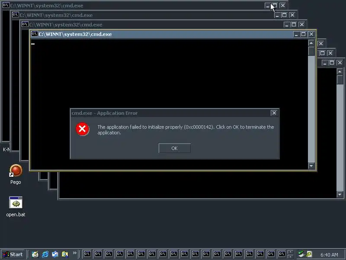
Task: Close the right background cmd window with visible scrollbar
Action: (340, 63)
